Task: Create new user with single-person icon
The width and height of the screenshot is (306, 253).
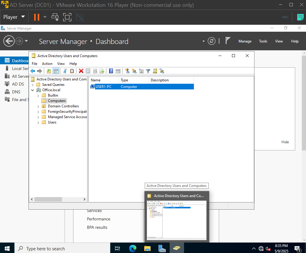Action: (127, 71)
